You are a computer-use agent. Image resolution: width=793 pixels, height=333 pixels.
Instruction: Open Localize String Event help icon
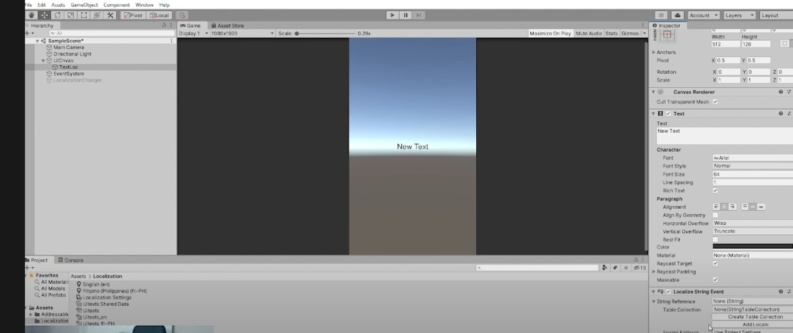coord(781,292)
